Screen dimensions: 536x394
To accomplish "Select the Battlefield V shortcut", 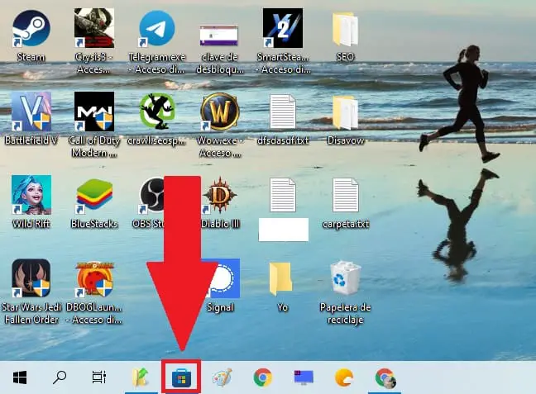I will point(31,112).
